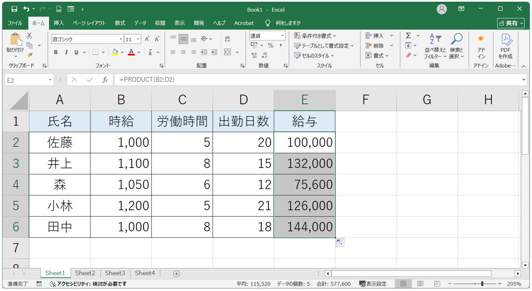The width and height of the screenshot is (532, 291).
Task: Click the user account avatar icon
Action: tap(442, 9)
